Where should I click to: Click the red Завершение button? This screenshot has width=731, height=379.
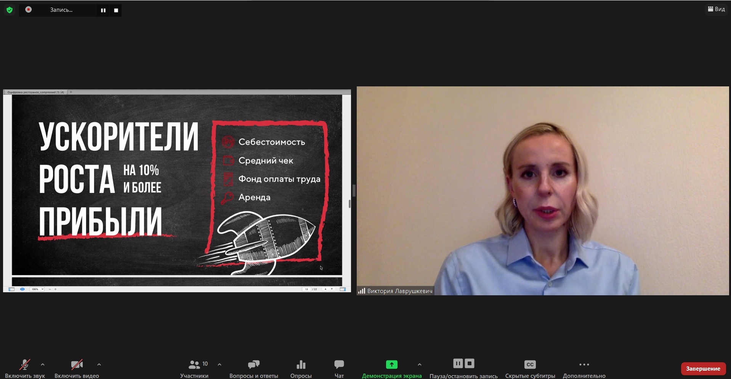(703, 368)
